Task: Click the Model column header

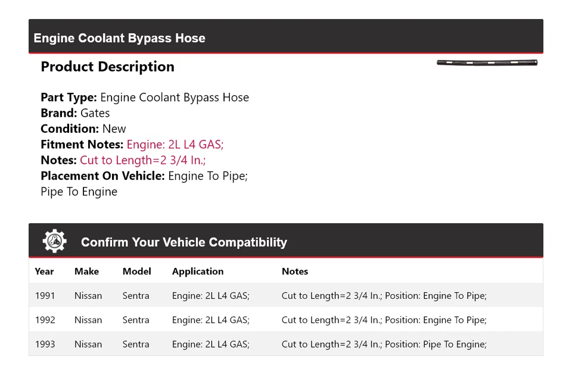Action: point(136,271)
